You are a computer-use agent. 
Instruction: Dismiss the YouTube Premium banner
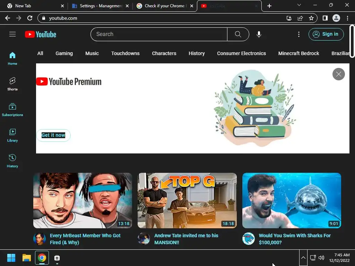pos(338,74)
